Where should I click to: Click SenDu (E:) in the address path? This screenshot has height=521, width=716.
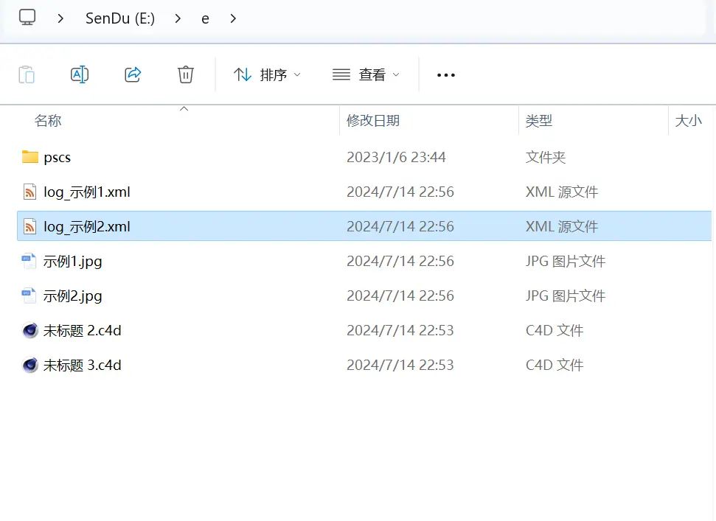pos(120,18)
